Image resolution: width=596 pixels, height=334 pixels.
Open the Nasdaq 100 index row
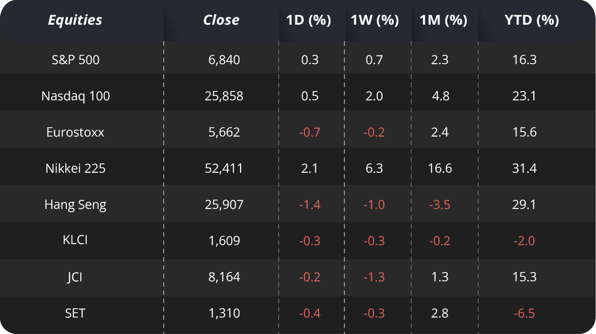[x=76, y=96]
